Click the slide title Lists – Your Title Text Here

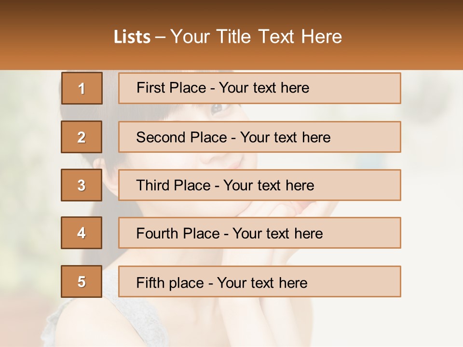coord(228,37)
